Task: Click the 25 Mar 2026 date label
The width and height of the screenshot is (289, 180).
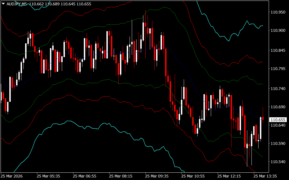Action: coord(12,176)
